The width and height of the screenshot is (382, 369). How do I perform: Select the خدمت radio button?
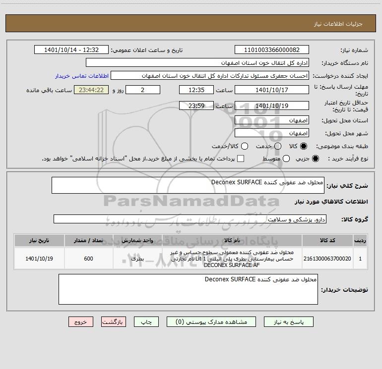[x=278, y=146]
